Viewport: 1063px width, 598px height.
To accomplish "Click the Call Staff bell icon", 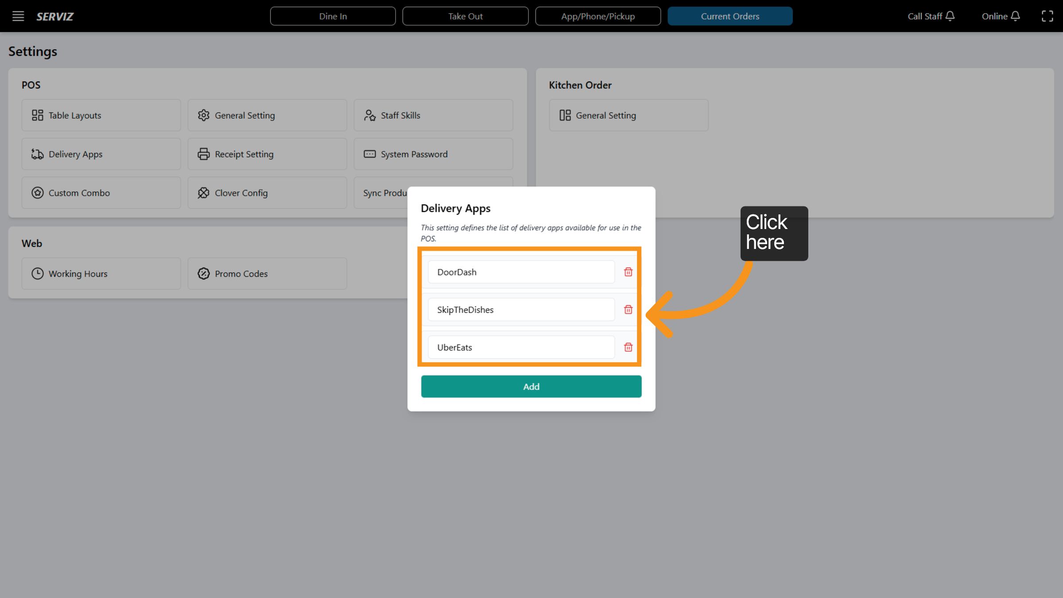I will pyautogui.click(x=950, y=16).
